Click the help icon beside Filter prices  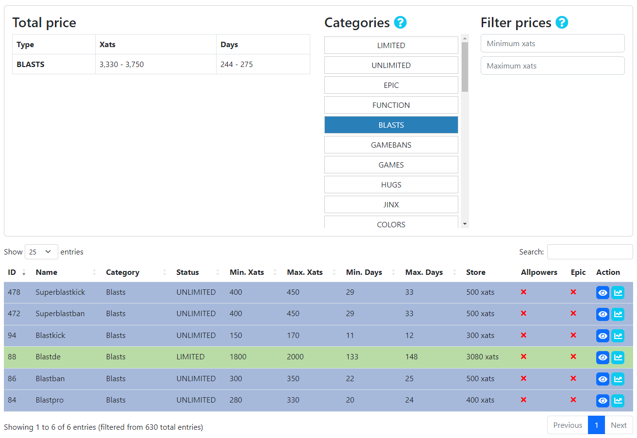[x=562, y=22]
